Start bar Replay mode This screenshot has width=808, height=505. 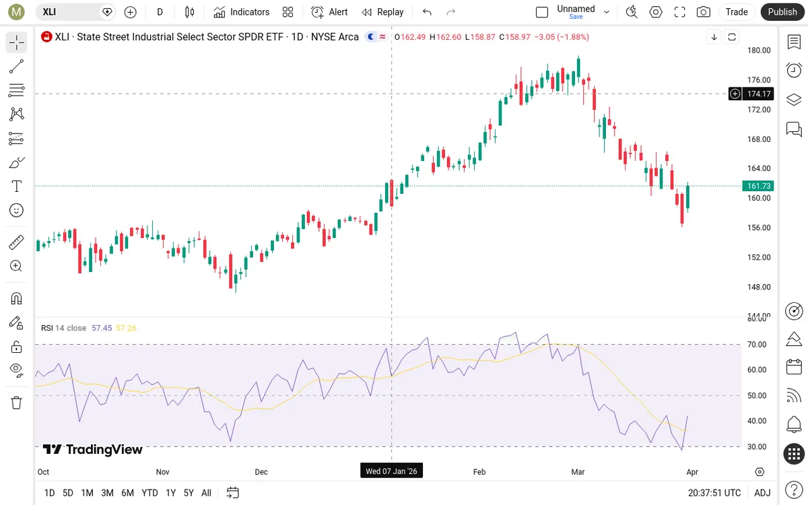tap(382, 12)
